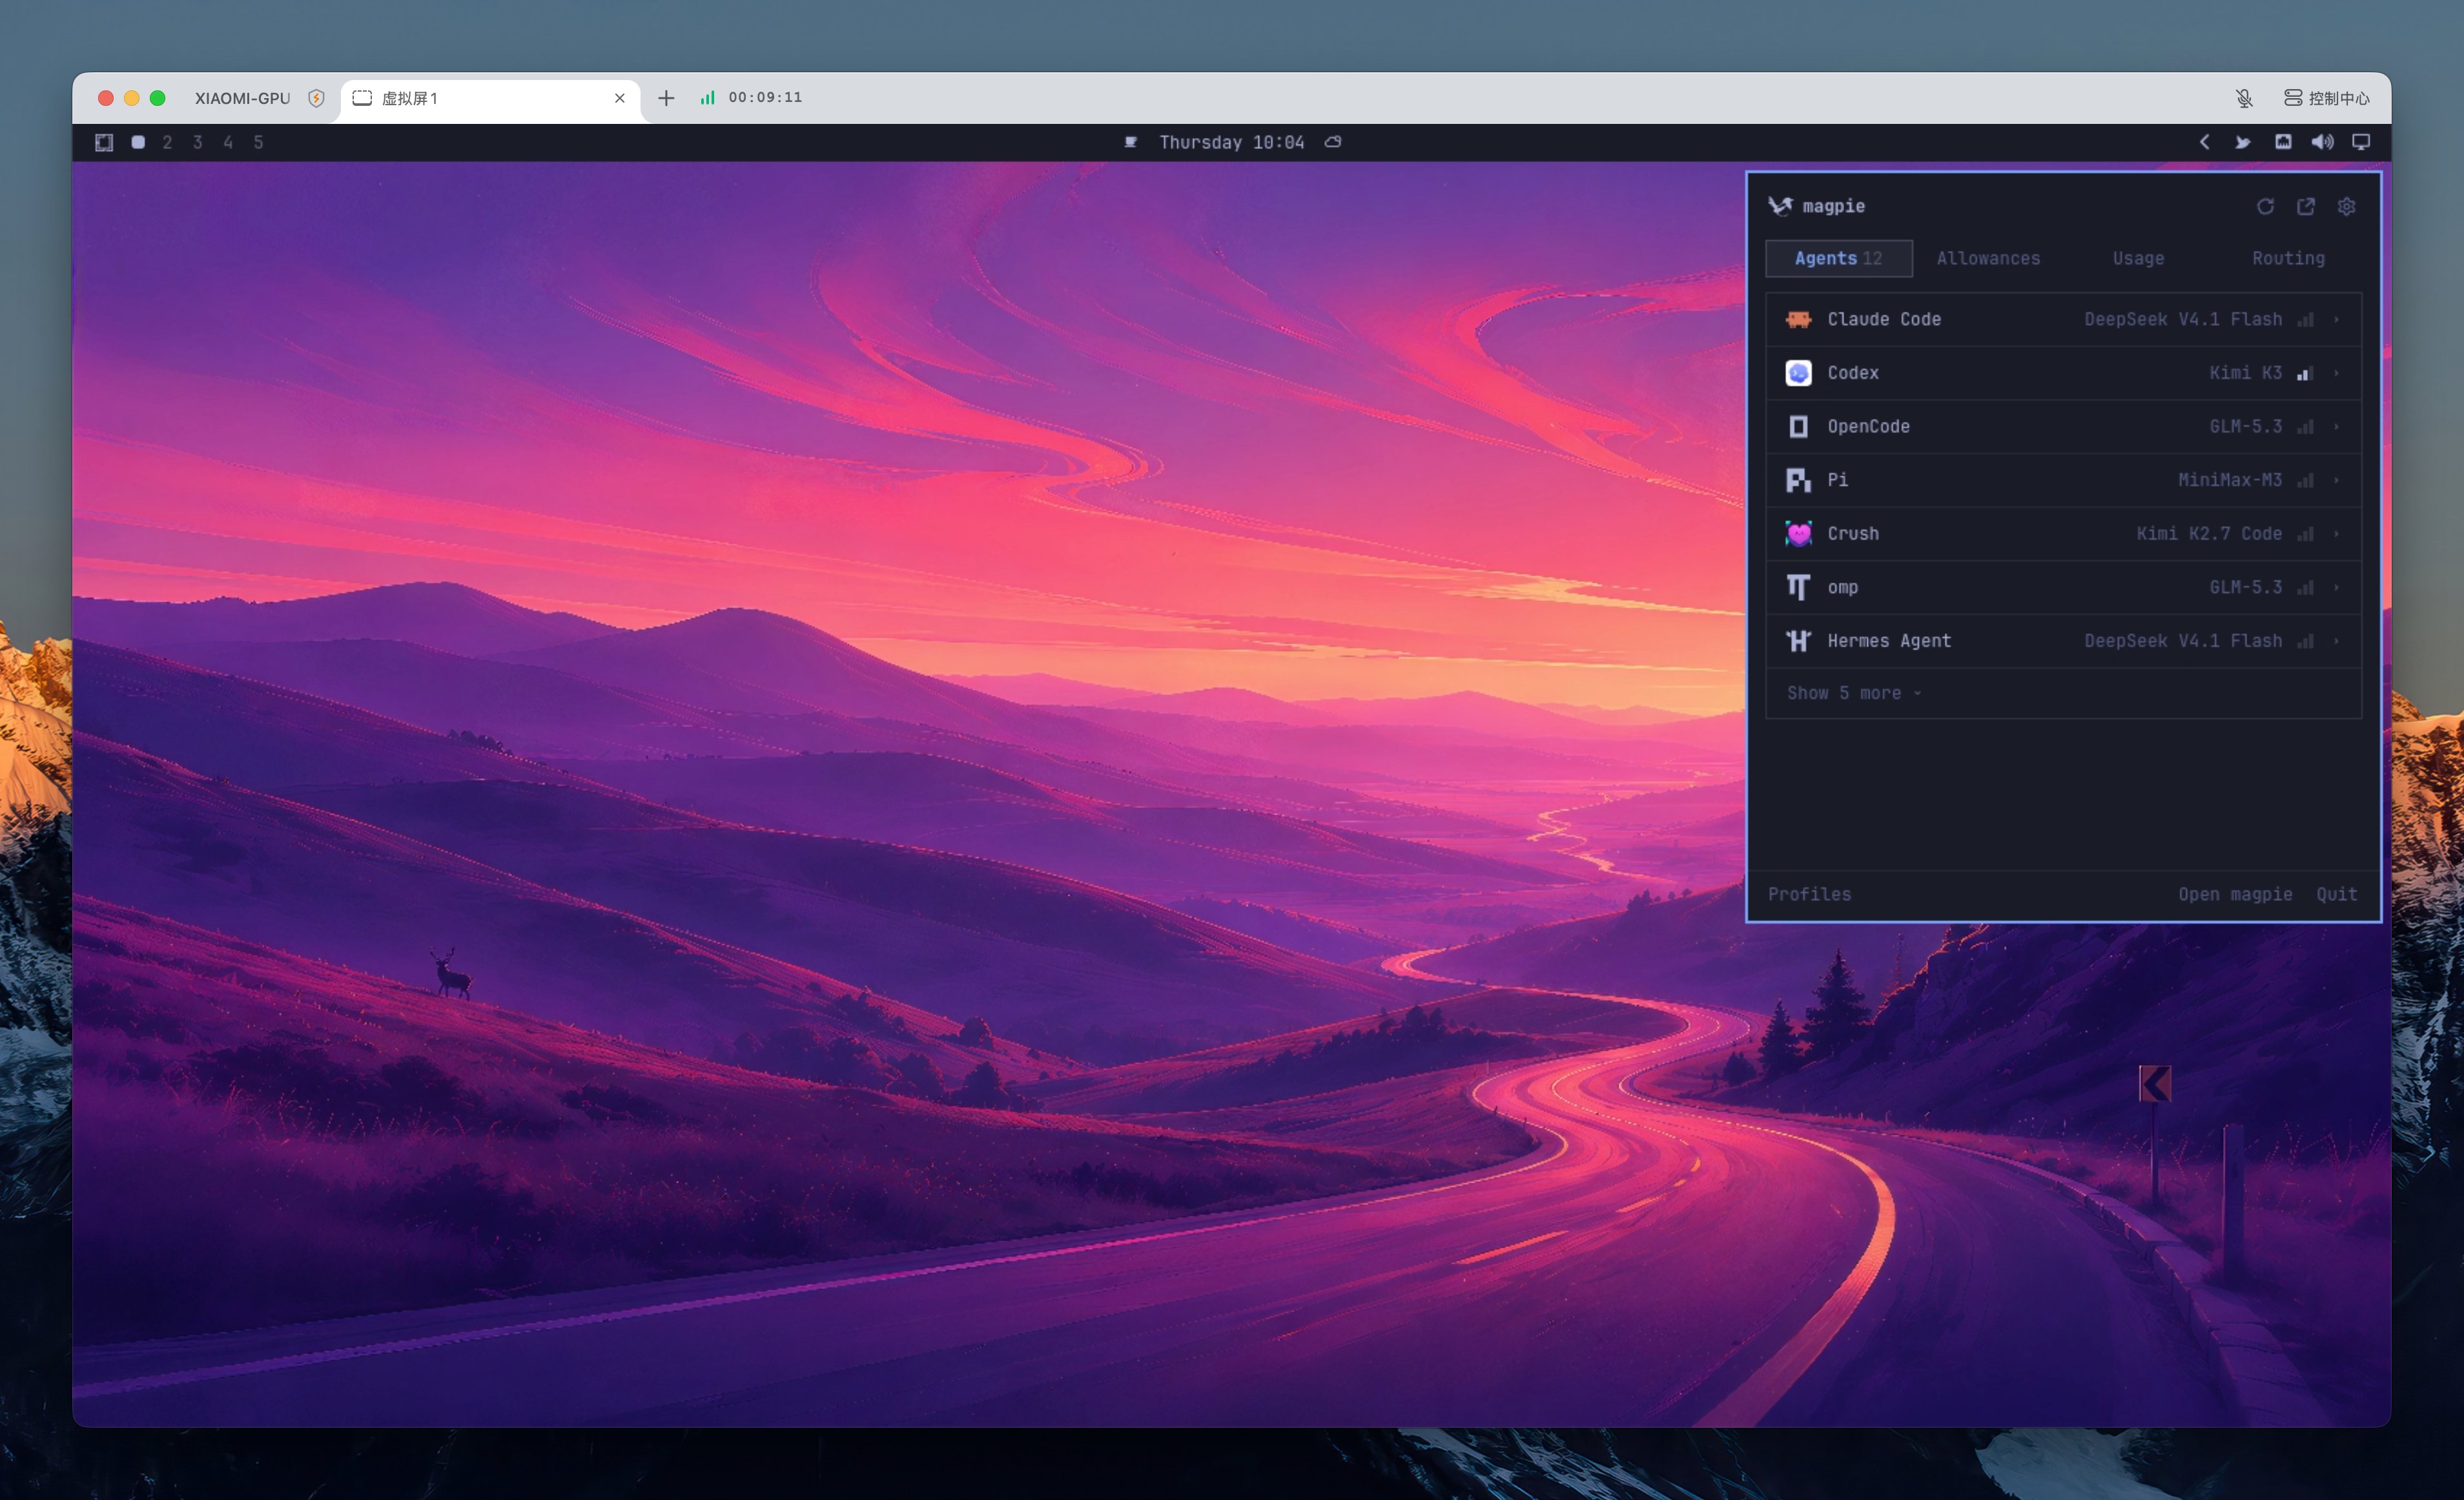Click the Quit button
Viewport: 2464px width, 1500px height.
tap(2336, 895)
